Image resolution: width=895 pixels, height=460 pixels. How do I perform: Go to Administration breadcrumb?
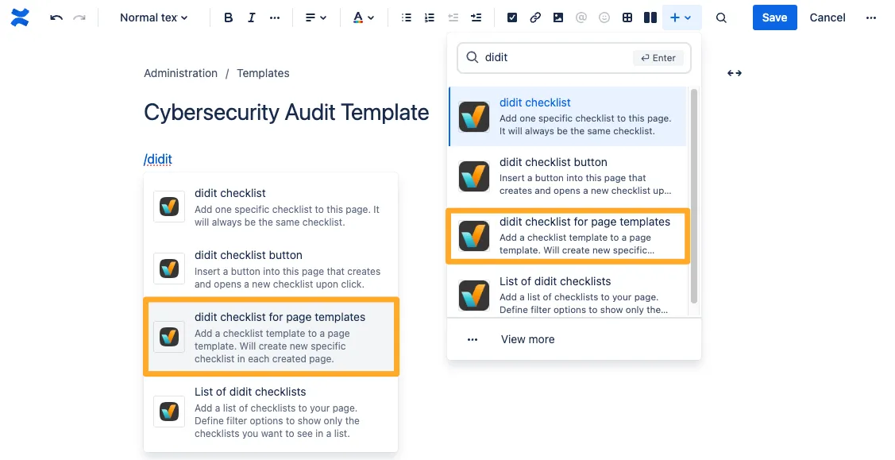[x=180, y=73]
